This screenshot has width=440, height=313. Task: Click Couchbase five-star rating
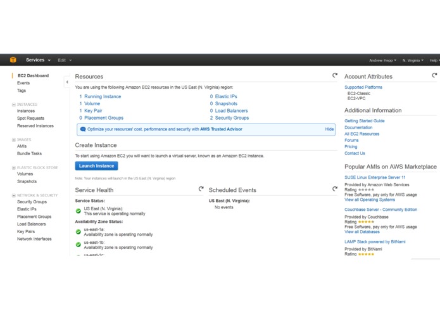pyautogui.click(x=366, y=222)
